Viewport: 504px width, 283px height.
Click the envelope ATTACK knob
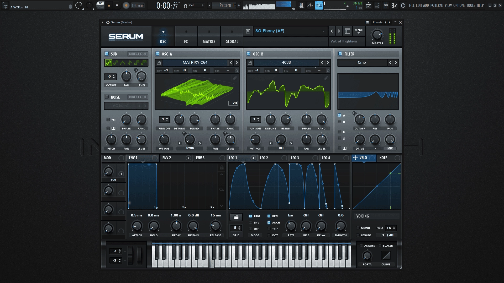(x=137, y=226)
